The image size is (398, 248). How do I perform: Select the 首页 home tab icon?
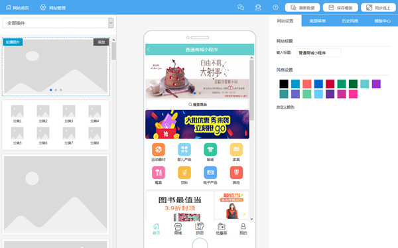[x=156, y=226]
